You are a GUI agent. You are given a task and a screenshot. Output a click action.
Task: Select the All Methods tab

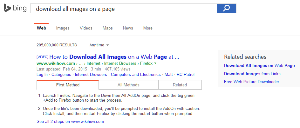click(128, 85)
